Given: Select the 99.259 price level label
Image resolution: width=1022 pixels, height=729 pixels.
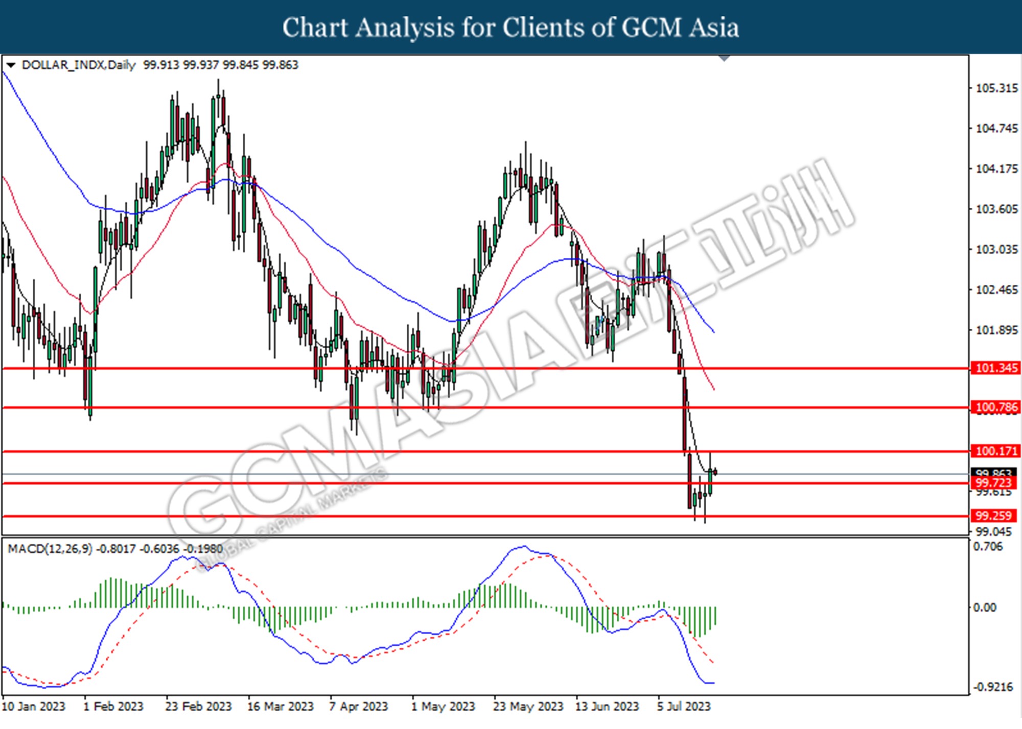Looking at the screenshot, I should 993,516.
